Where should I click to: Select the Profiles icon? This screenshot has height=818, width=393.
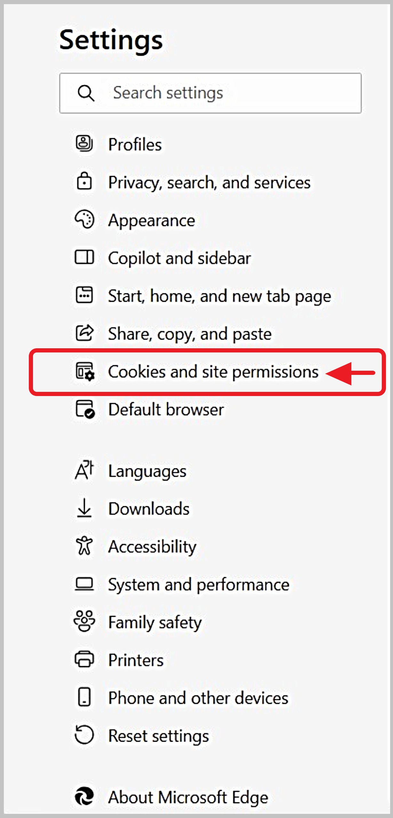point(84,144)
